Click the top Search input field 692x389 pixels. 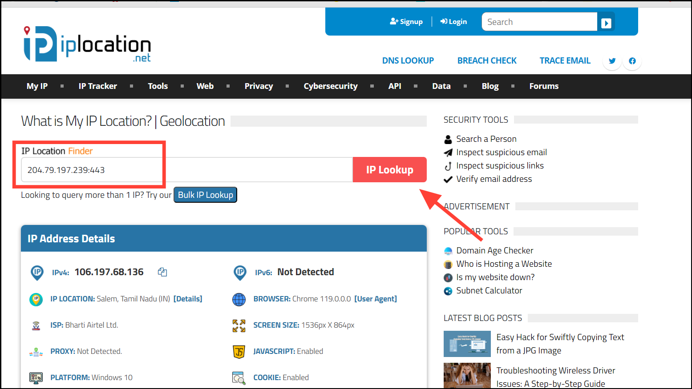(x=539, y=22)
